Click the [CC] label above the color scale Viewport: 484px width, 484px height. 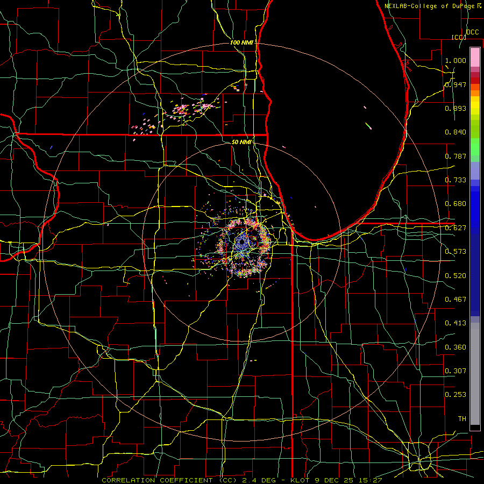coord(459,37)
